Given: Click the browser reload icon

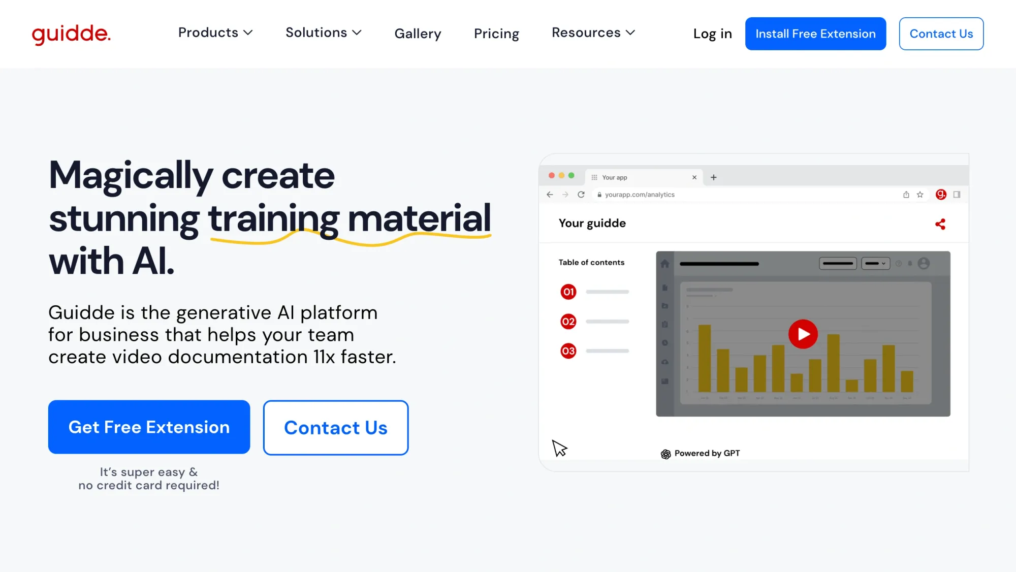Looking at the screenshot, I should tap(581, 195).
